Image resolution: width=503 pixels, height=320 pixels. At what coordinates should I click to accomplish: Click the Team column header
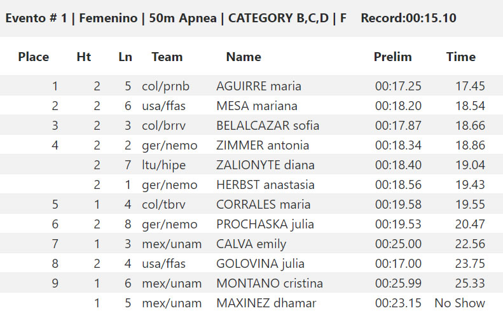167,57
